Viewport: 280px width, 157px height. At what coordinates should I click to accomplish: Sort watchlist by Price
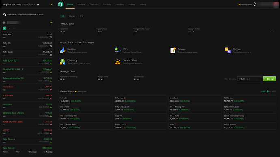(18, 152)
